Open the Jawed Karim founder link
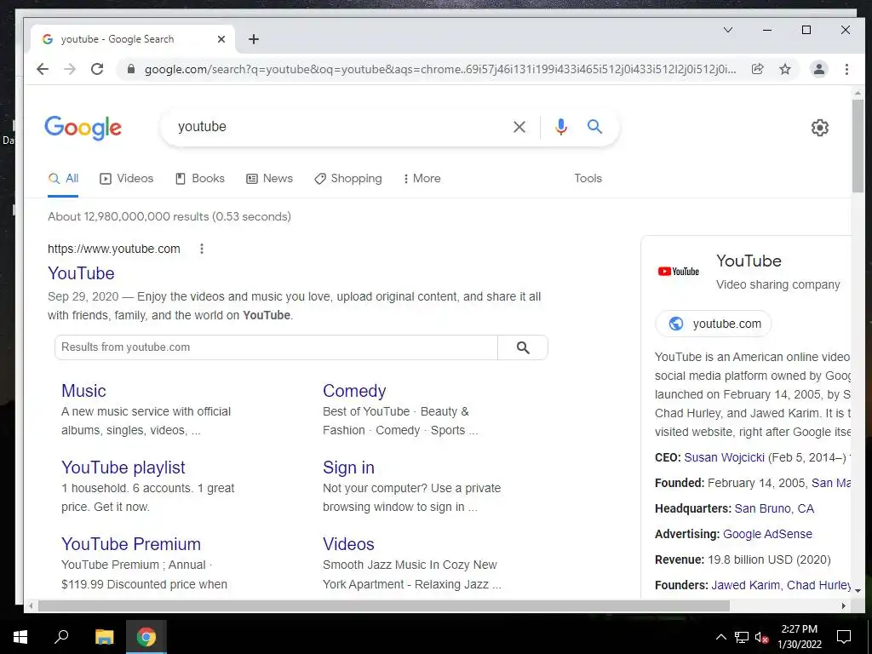The image size is (872, 654). pyautogui.click(x=745, y=585)
